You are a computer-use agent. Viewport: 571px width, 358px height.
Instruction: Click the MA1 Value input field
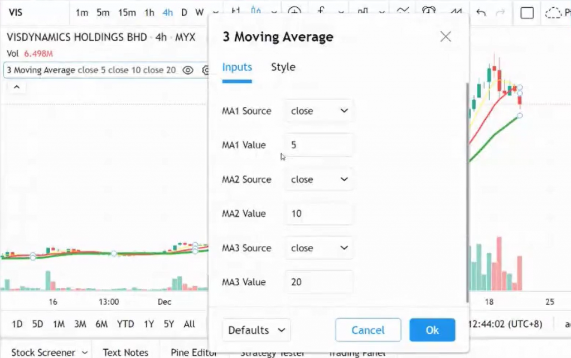[x=320, y=145]
